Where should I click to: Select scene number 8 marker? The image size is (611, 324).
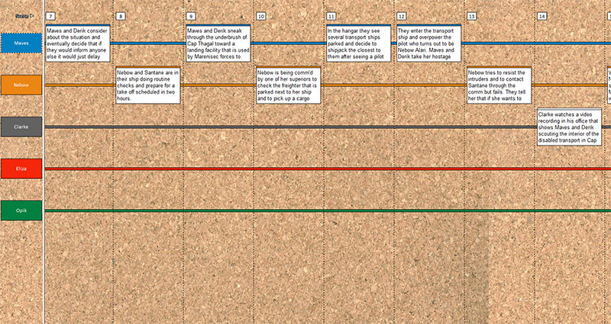click(x=121, y=16)
